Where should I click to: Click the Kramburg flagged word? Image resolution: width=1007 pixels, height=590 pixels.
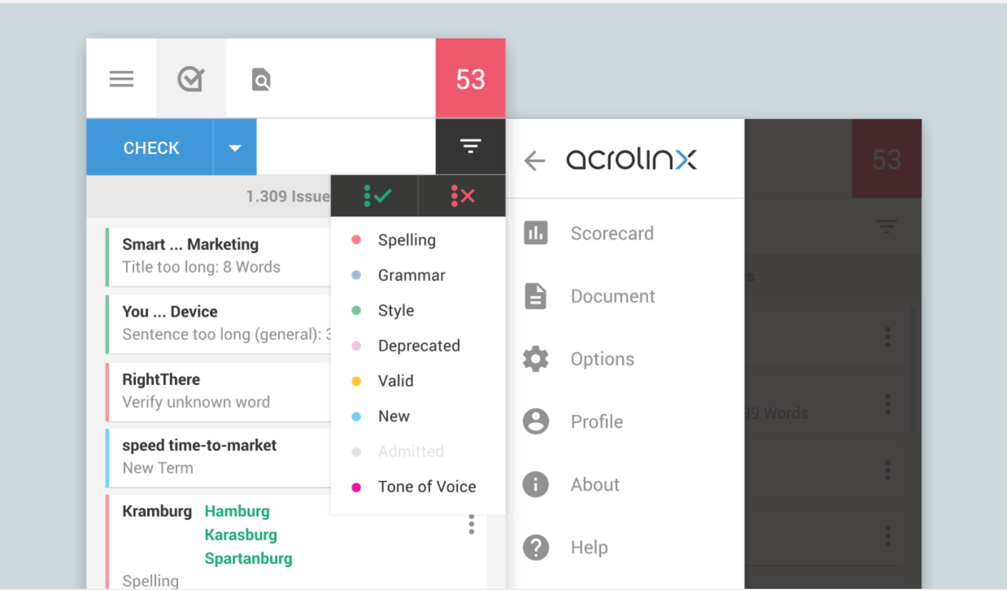coord(157,511)
